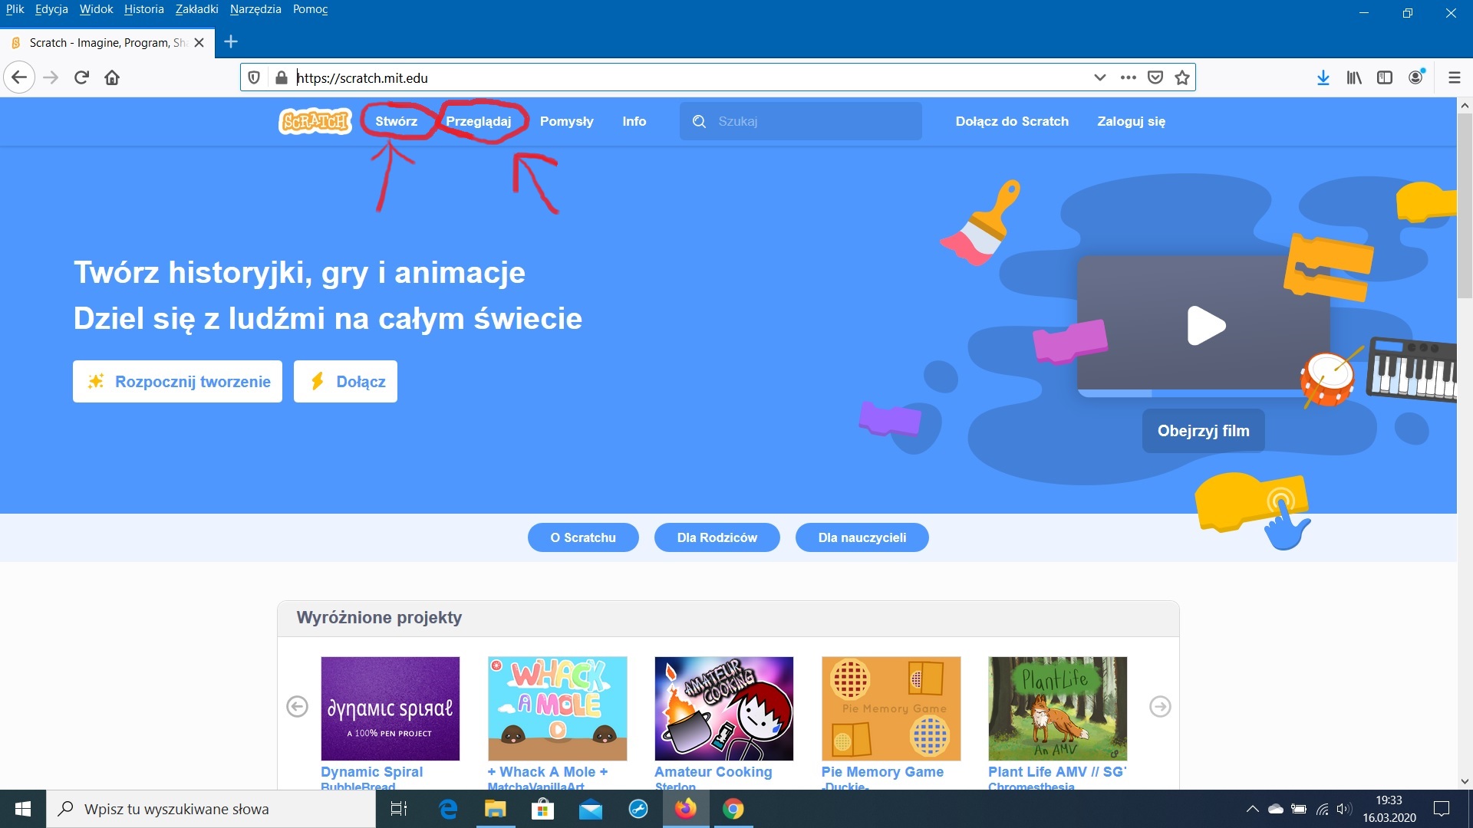Show hidden tray icons chevron
Screen dimensions: 1473x828
coord(1252,809)
